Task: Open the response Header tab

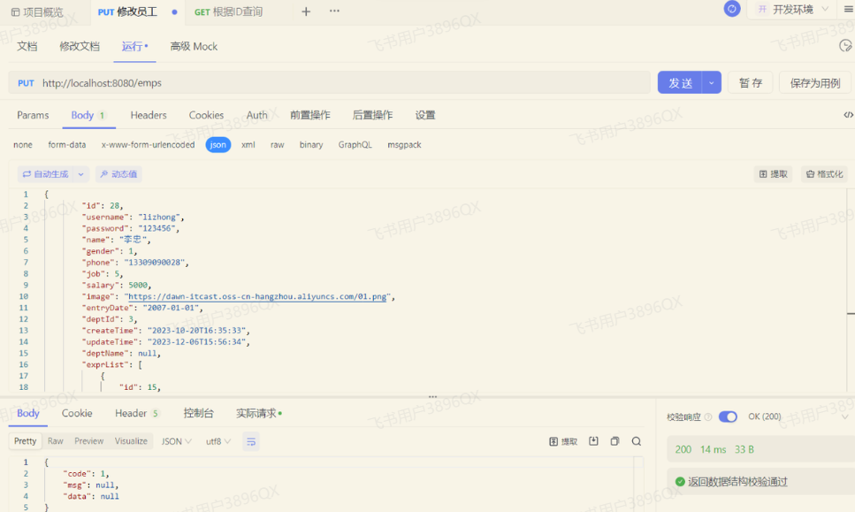Action: tap(137, 413)
